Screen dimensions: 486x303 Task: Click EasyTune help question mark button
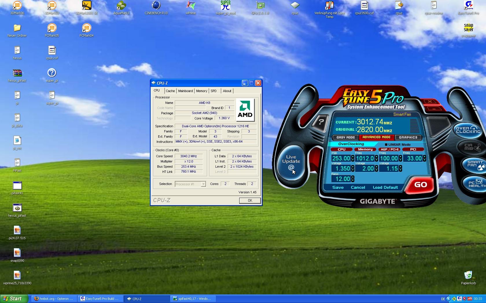(321, 121)
